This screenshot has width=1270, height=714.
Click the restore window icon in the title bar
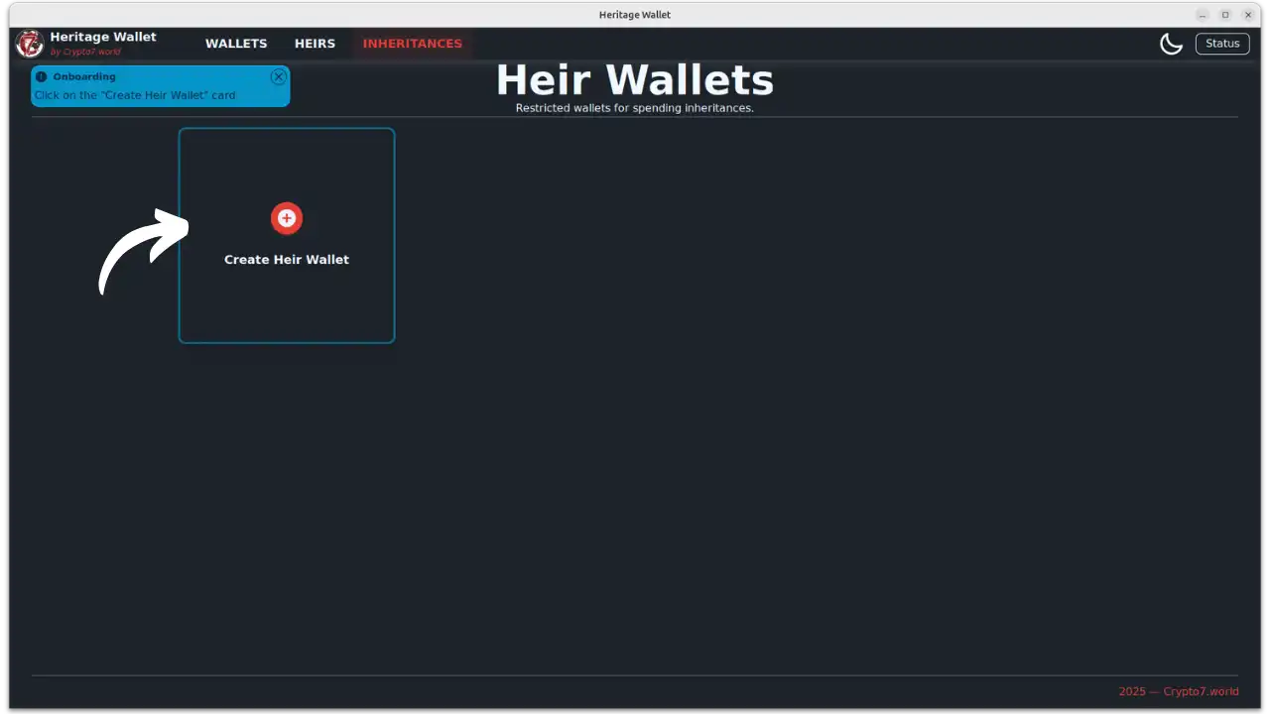point(1224,15)
